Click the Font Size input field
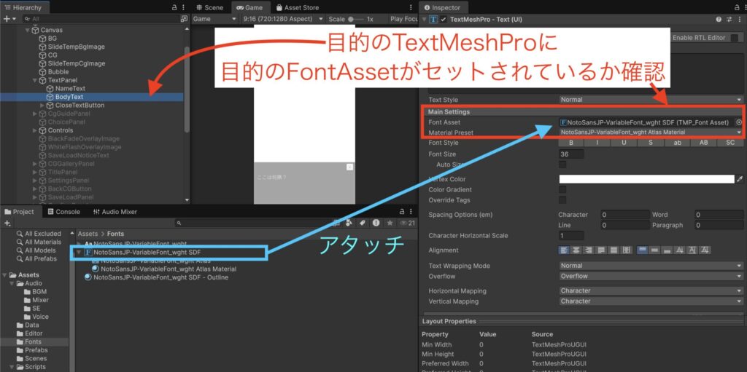Screen dimensions: 747x372 point(571,154)
